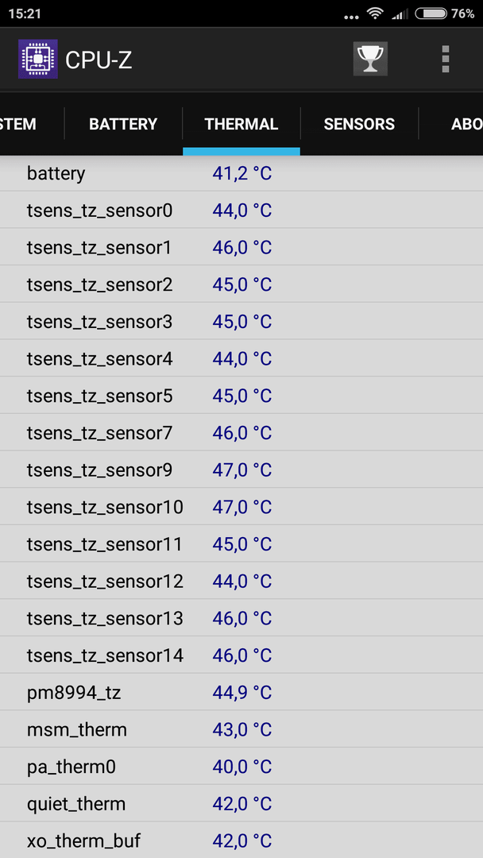Select the battery temperature row
The width and height of the screenshot is (483, 858).
tap(241, 174)
